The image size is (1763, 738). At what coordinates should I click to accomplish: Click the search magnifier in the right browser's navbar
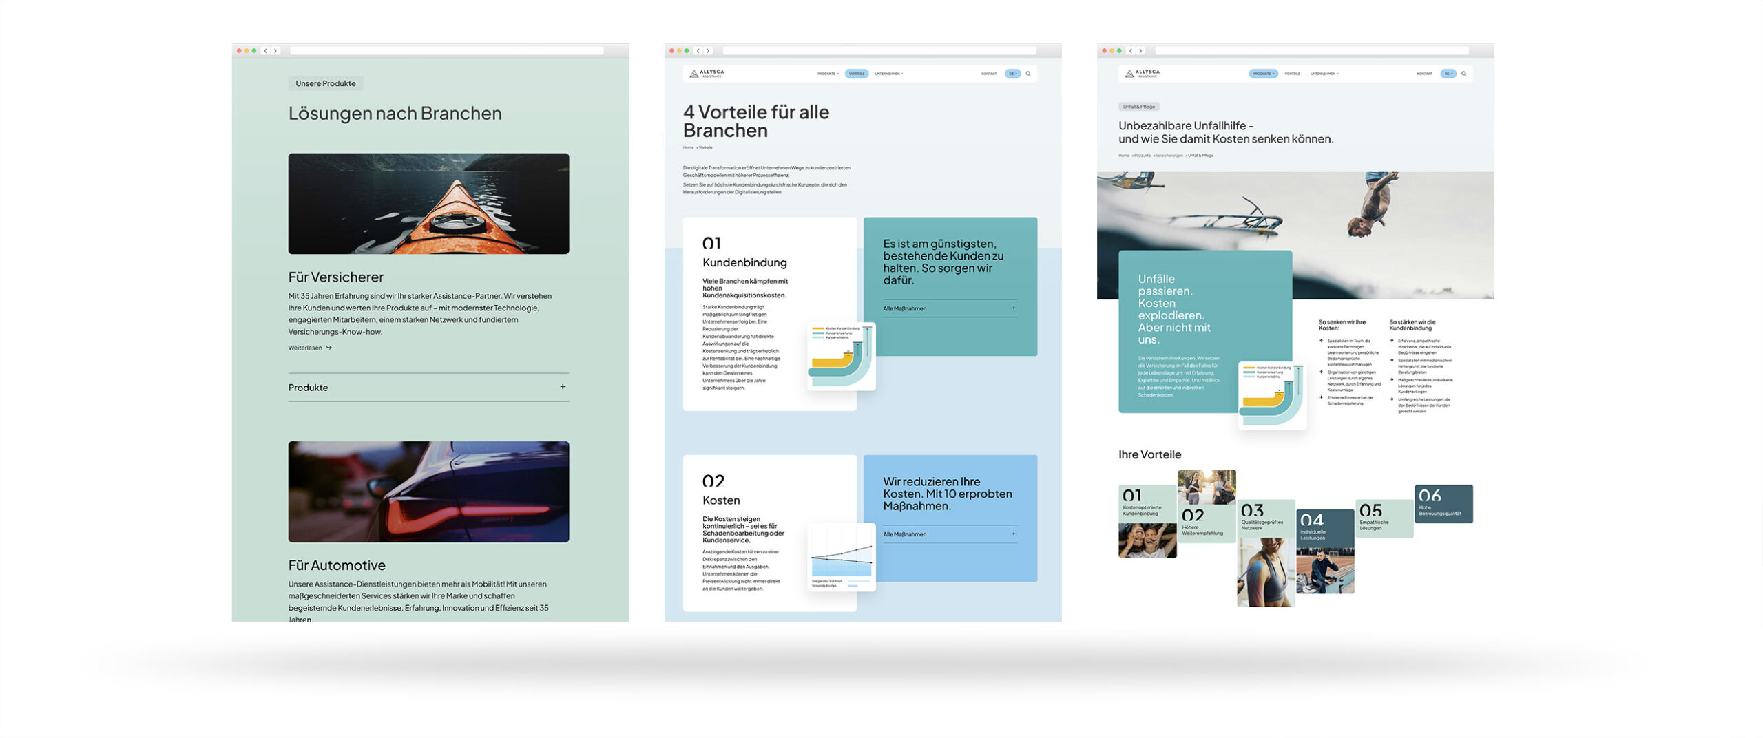click(1463, 74)
